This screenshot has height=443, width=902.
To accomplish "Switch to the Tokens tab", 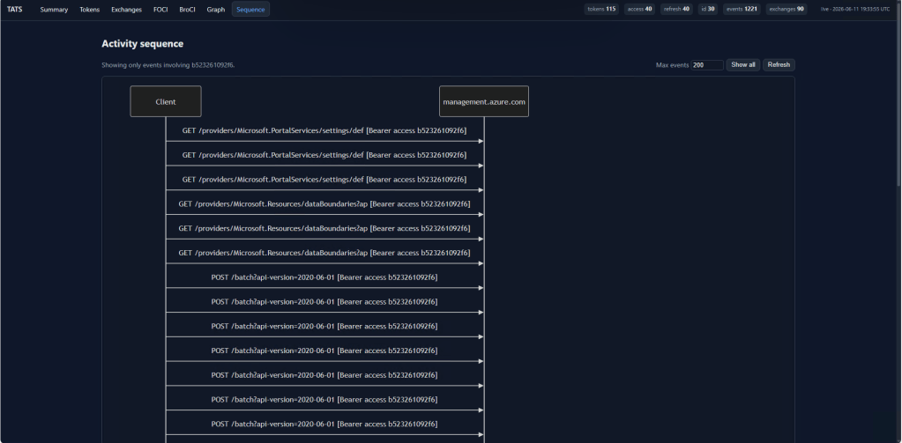I will coord(89,9).
